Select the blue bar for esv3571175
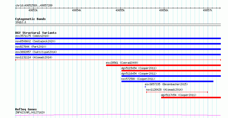Viewport: 228px width, 118px height. [x=118, y=38]
